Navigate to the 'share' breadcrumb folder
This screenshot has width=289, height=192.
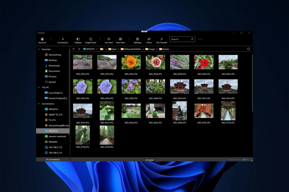point(112,49)
